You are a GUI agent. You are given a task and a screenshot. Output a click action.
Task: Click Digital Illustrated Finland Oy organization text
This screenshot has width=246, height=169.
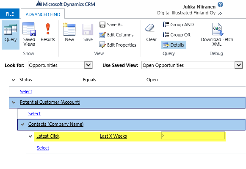[x=186, y=13]
